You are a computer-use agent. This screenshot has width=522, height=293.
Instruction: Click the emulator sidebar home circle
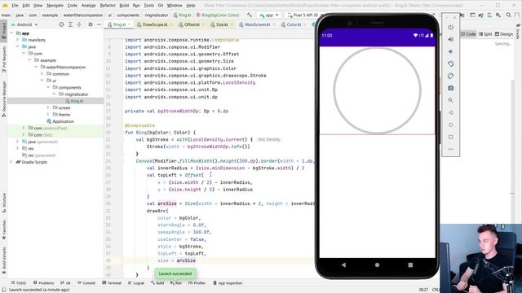(x=450, y=125)
